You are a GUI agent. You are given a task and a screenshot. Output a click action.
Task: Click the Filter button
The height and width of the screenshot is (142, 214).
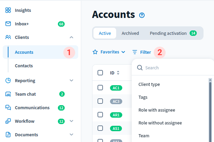[142, 52]
